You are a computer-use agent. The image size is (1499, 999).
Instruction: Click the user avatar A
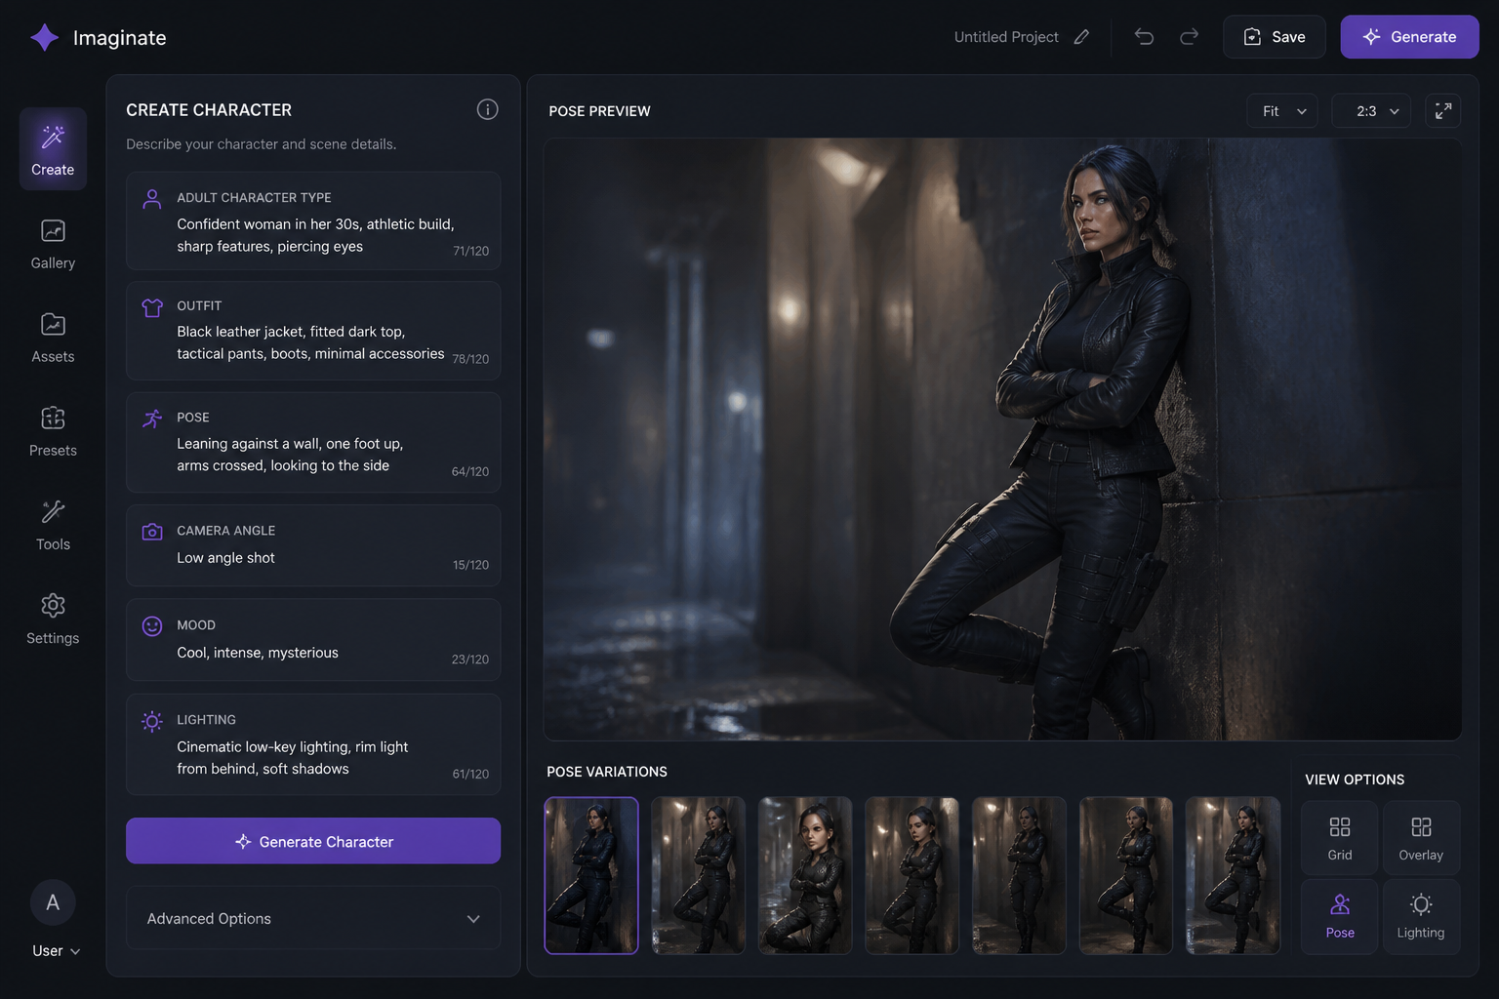click(53, 902)
